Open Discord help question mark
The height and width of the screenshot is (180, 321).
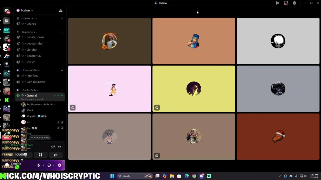(294, 3)
